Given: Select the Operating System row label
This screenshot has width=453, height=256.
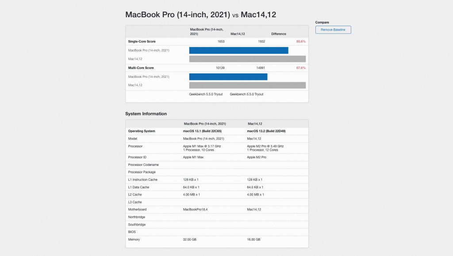Looking at the screenshot, I should coord(142,131).
